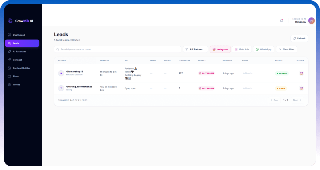
Task: Click the followers count 237
Action: 181,73
